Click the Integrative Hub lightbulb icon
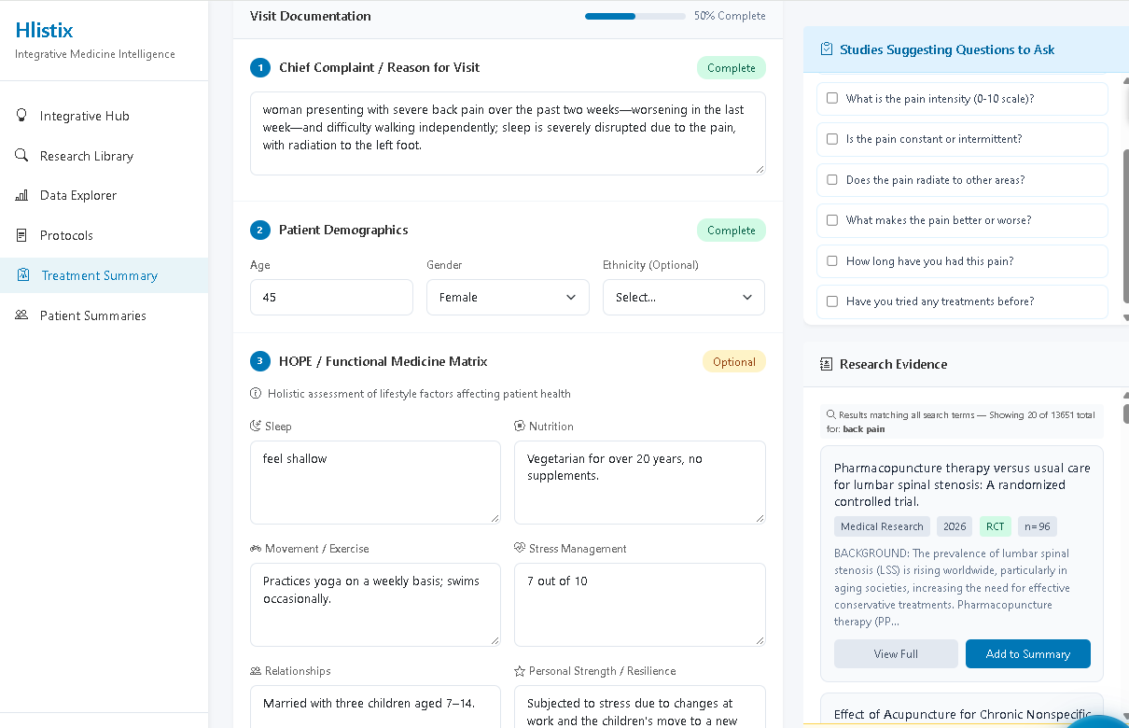The height and width of the screenshot is (728, 1129). click(x=21, y=116)
